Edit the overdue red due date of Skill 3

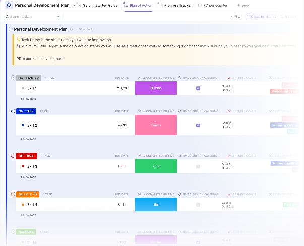121,166
